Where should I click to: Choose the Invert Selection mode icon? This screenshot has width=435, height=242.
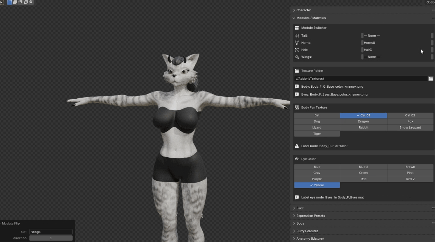coord(26,2)
